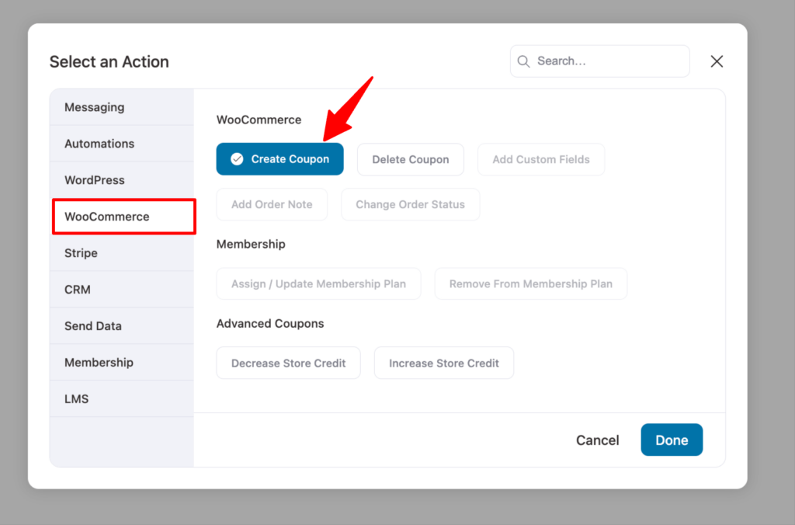Choose Remove From Membership Plan

[531, 283]
